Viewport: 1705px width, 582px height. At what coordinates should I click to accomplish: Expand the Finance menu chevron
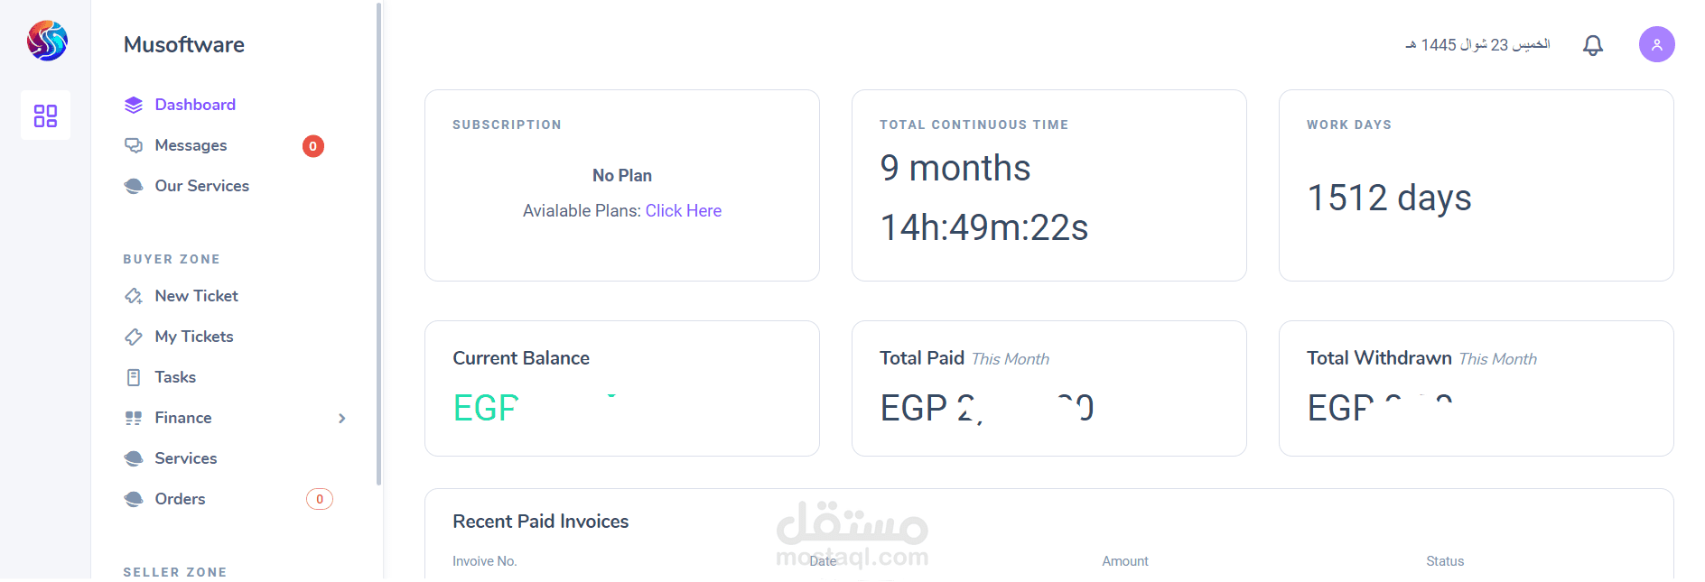tap(342, 418)
